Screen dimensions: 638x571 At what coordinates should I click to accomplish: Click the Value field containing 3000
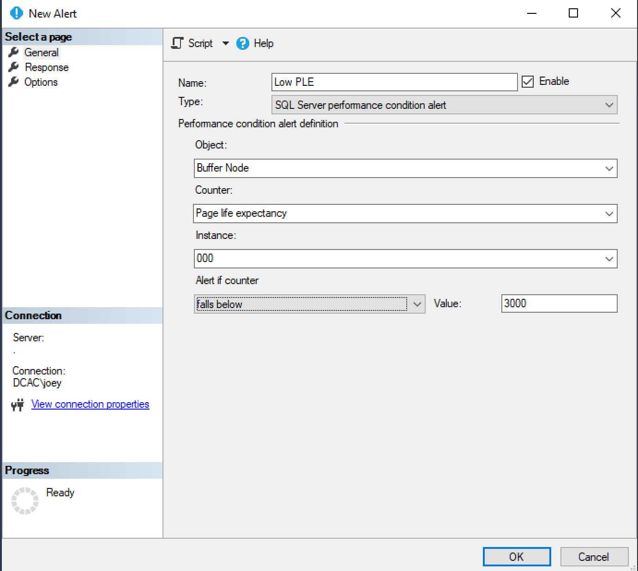coord(559,303)
